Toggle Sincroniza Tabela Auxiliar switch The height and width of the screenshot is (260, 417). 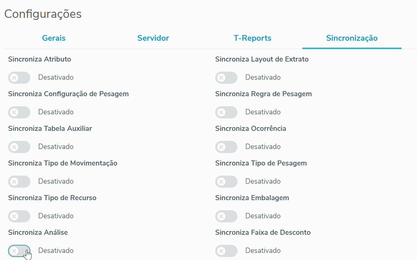pos(19,147)
